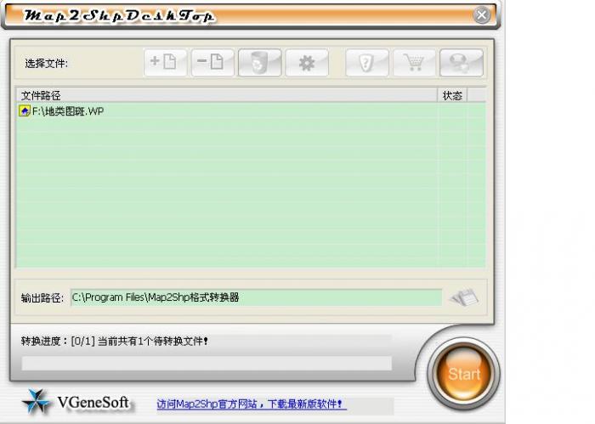595x424 pixels.
Task: Click the shopping cart purchase icon
Action: [x=414, y=63]
